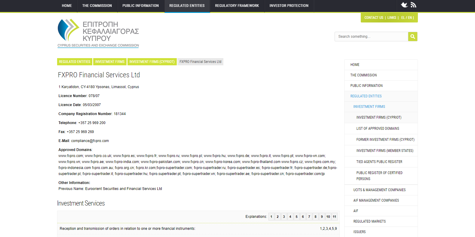
Task: Click Eurorient Securities previous name text
Action: [124, 189]
